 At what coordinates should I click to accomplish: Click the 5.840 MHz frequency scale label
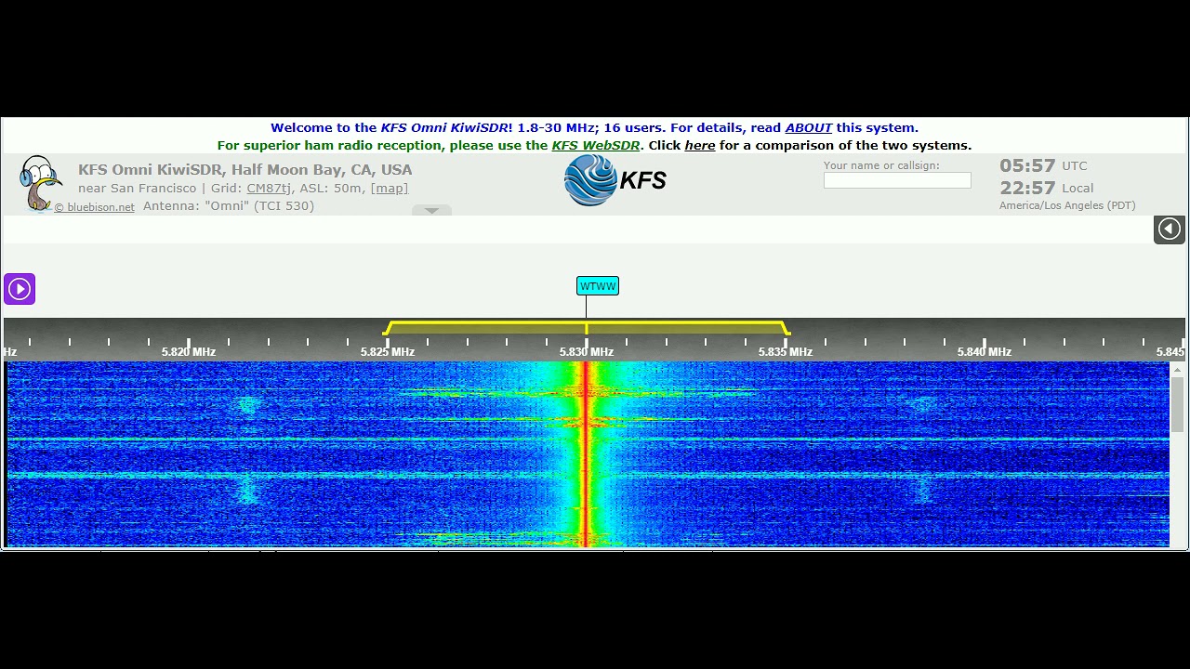pos(985,352)
